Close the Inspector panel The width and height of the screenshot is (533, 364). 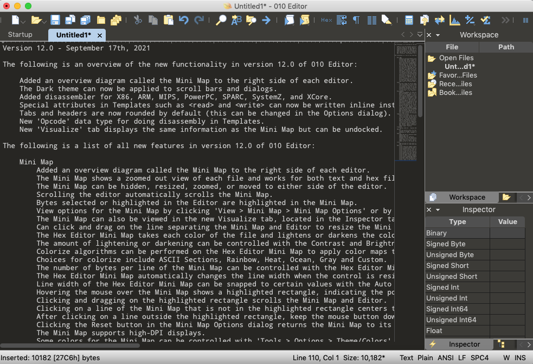[x=429, y=209]
